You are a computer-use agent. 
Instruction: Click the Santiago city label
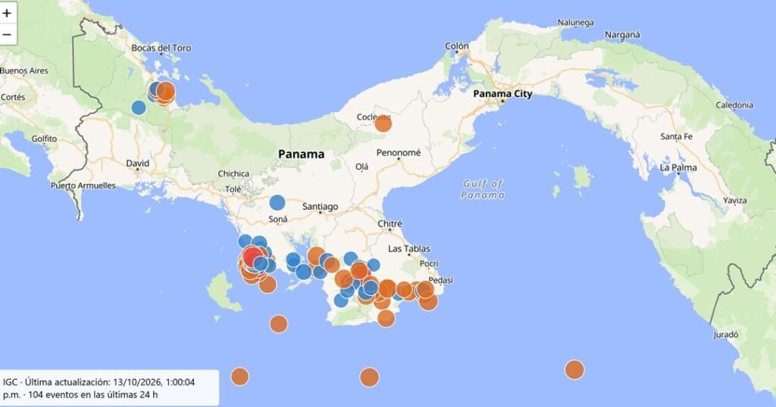(x=321, y=206)
